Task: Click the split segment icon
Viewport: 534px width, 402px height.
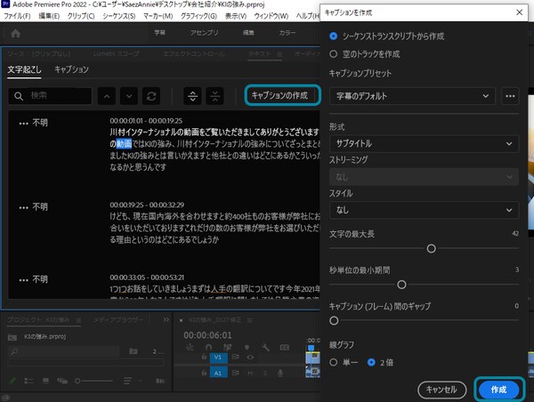Action: [191, 95]
